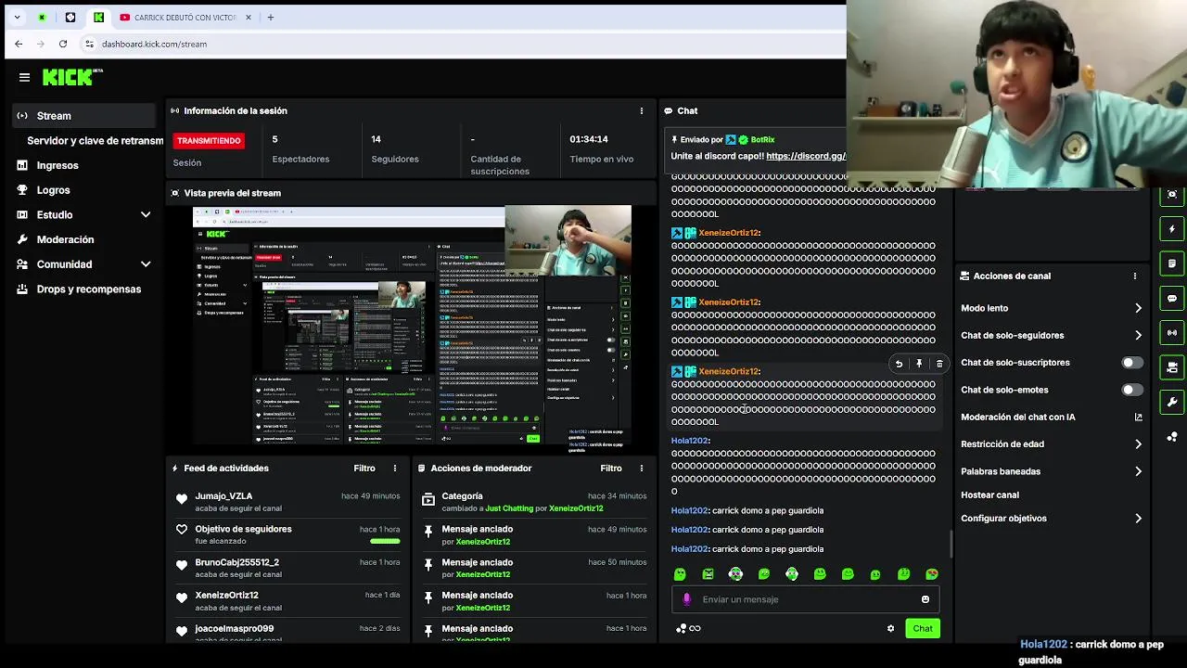Open chat settings gear next to Chat button
The height and width of the screenshot is (668, 1187).
[891, 629]
